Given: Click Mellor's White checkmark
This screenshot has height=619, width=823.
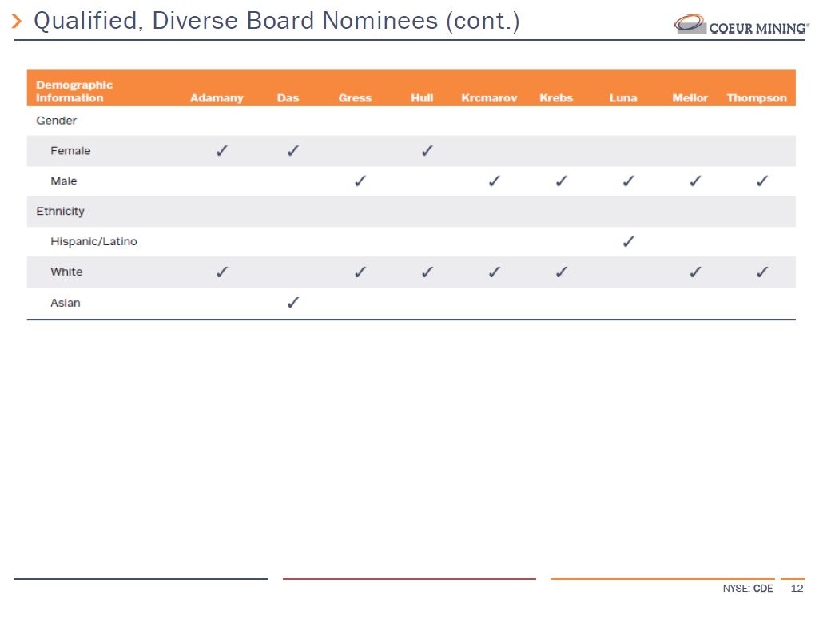Looking at the screenshot, I should 695,272.
